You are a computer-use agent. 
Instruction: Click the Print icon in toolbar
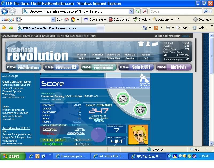click(x=167, y=28)
